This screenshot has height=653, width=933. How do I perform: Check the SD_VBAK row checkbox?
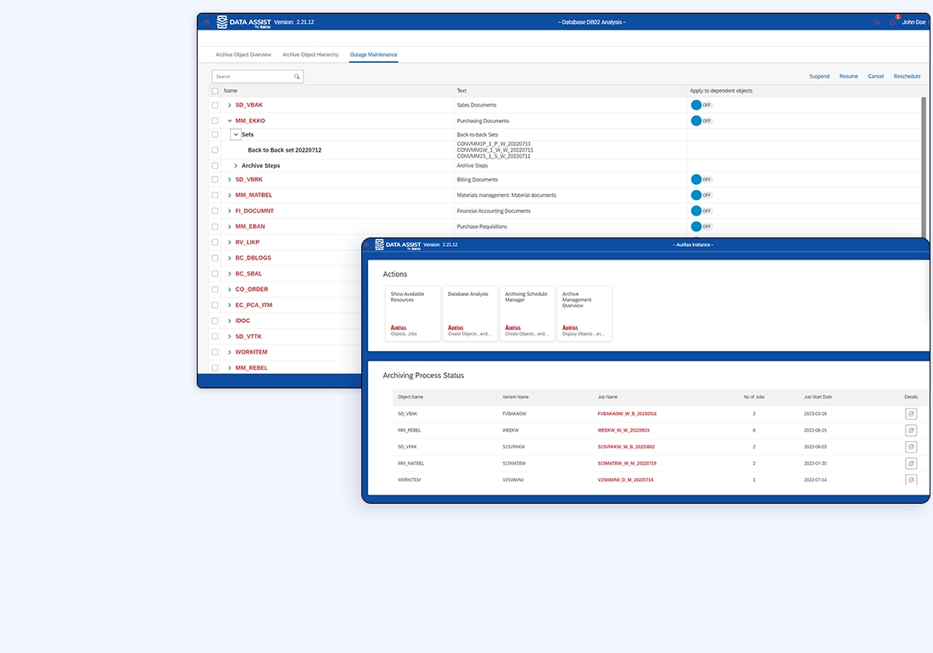click(215, 105)
